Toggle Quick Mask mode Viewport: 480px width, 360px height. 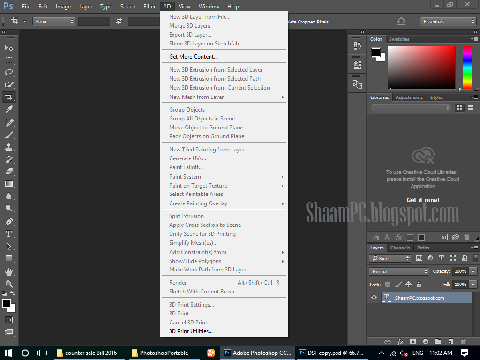coord(9,320)
